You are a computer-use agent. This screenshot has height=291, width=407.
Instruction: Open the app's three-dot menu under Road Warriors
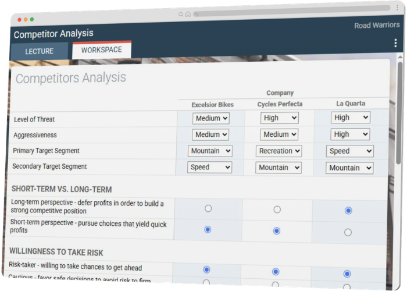[x=395, y=43]
